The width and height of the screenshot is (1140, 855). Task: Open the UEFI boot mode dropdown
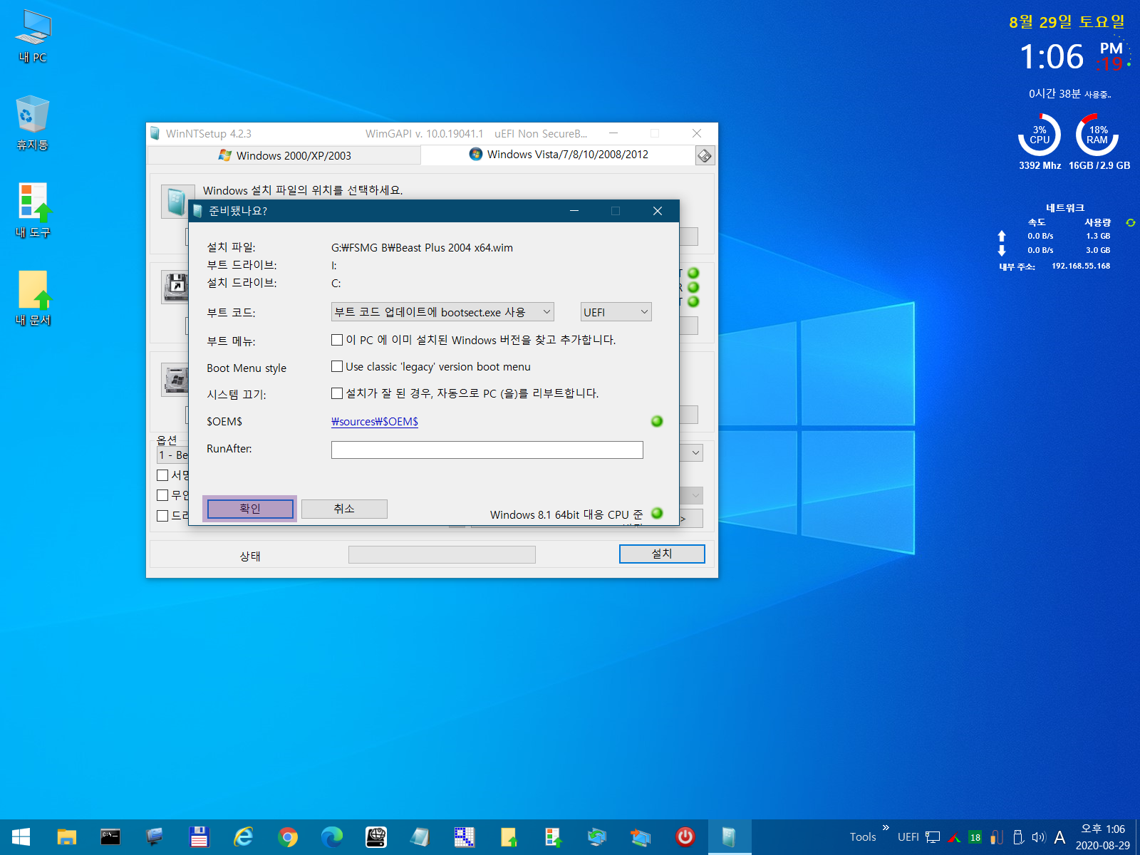(616, 312)
